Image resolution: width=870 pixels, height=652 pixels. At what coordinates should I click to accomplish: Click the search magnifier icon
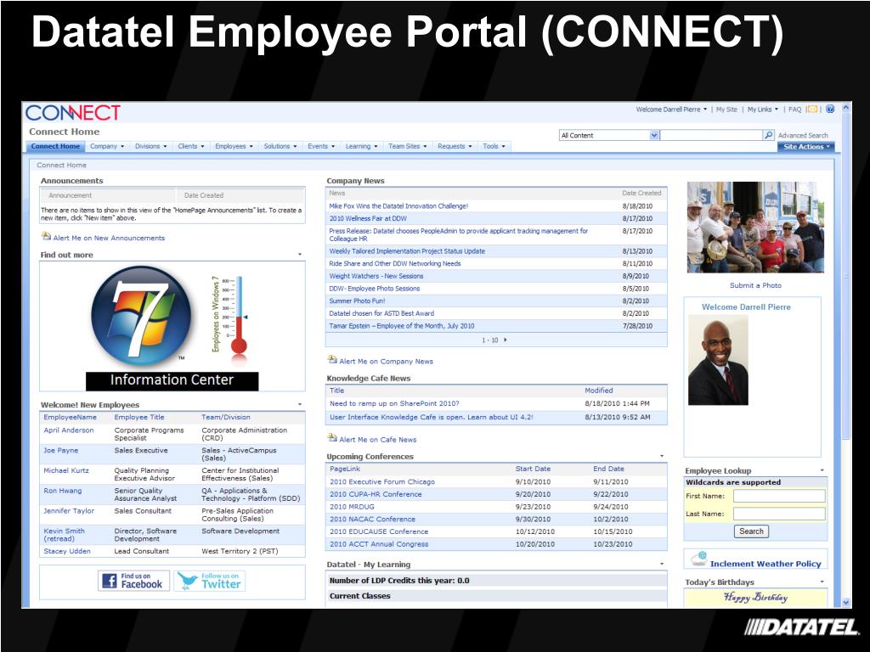(768, 135)
